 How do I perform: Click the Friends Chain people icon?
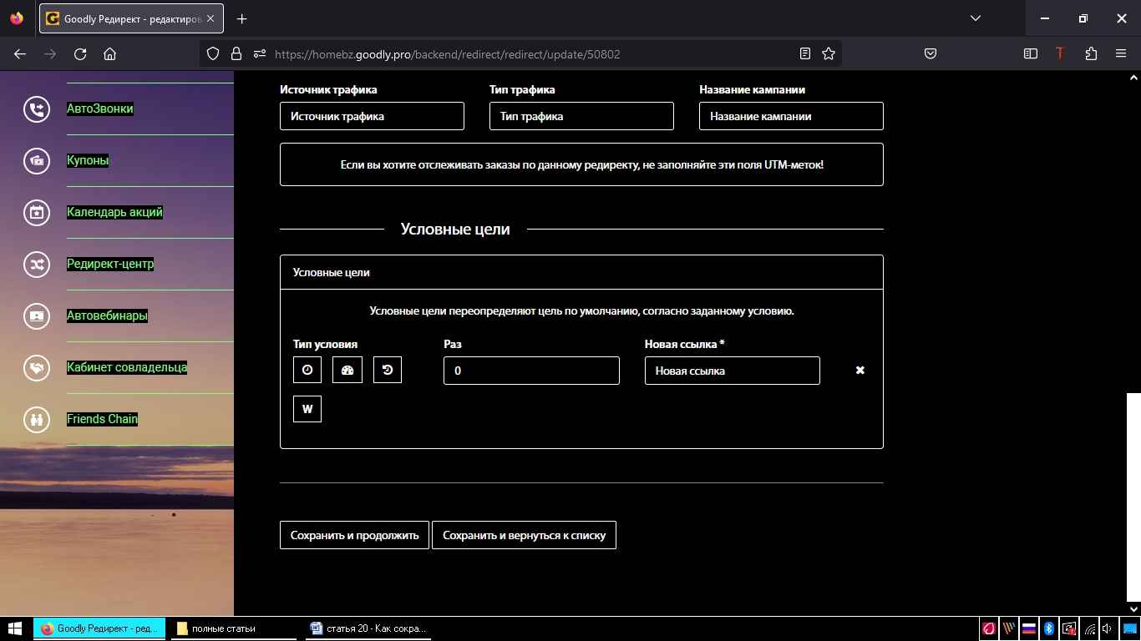37,419
